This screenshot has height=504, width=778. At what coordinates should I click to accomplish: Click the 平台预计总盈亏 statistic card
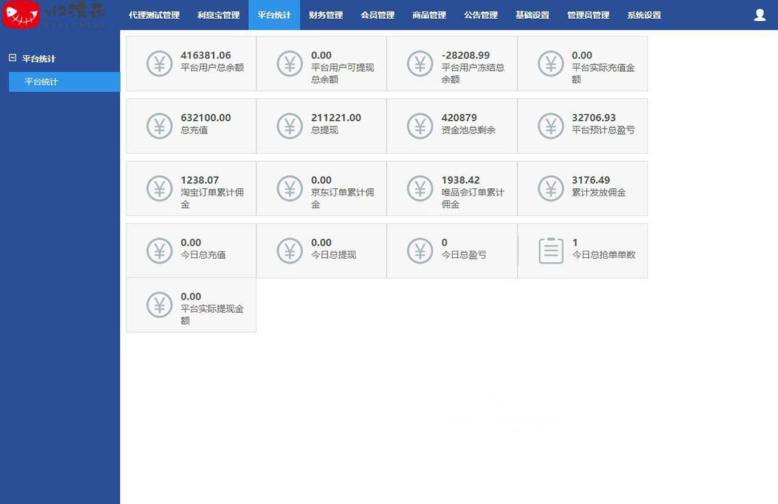582,126
